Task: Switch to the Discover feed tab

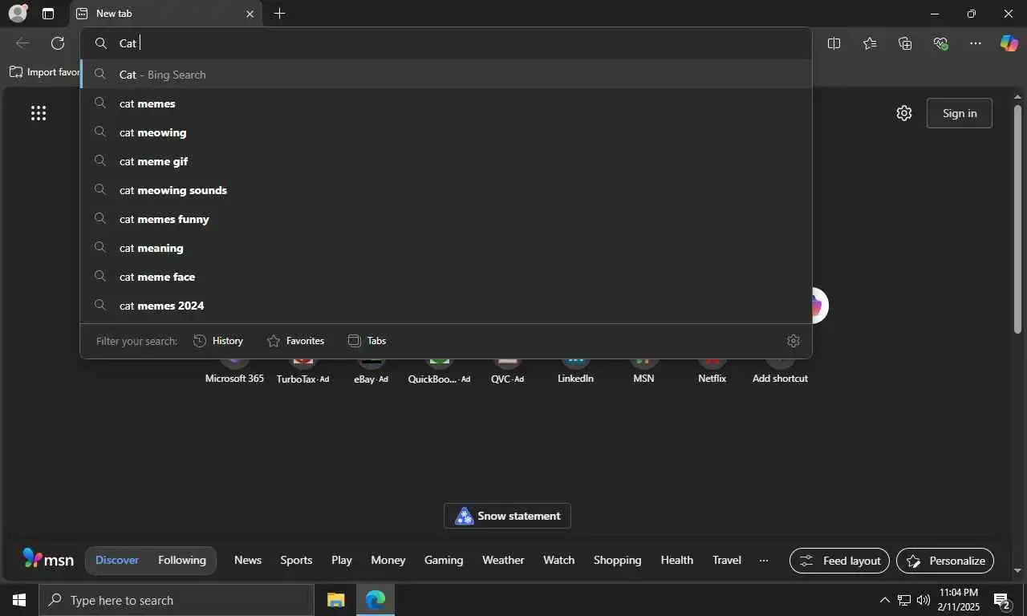Action: [x=117, y=560]
